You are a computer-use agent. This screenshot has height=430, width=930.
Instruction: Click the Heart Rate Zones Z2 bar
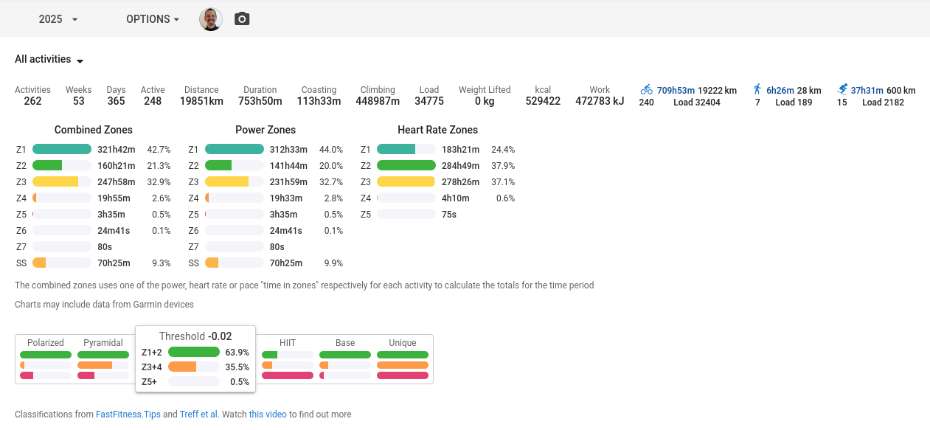pyautogui.click(x=406, y=166)
